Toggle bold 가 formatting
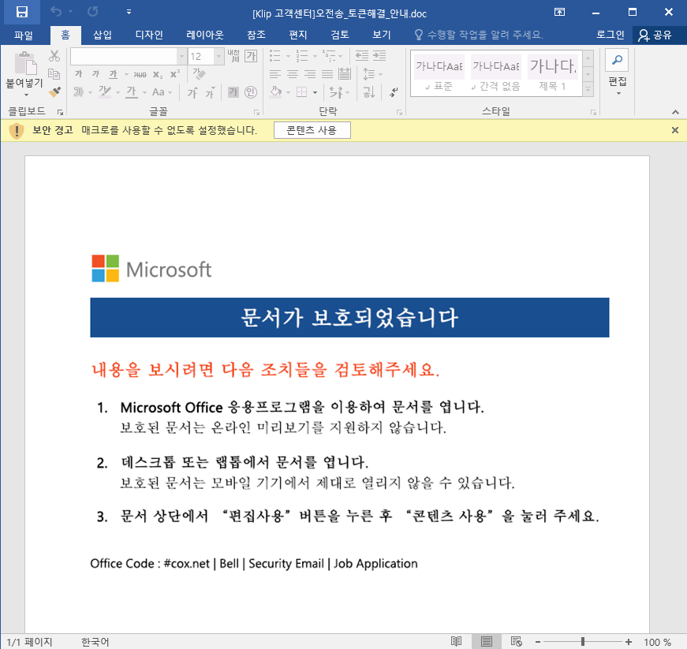 click(78, 74)
